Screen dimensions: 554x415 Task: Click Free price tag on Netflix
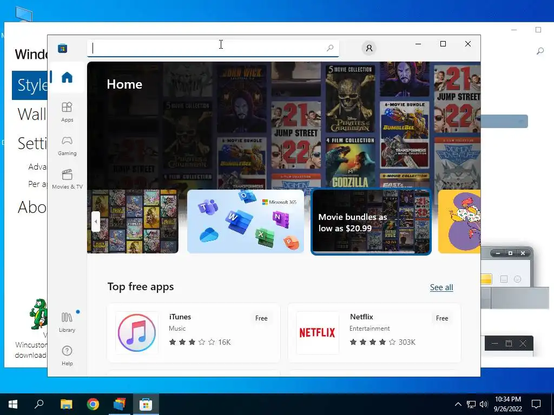click(441, 318)
